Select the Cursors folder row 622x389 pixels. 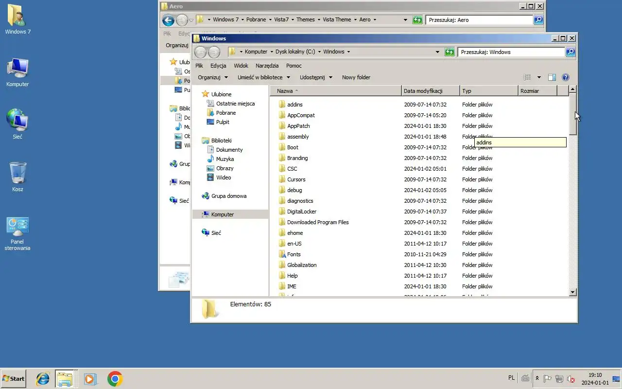click(x=419, y=179)
